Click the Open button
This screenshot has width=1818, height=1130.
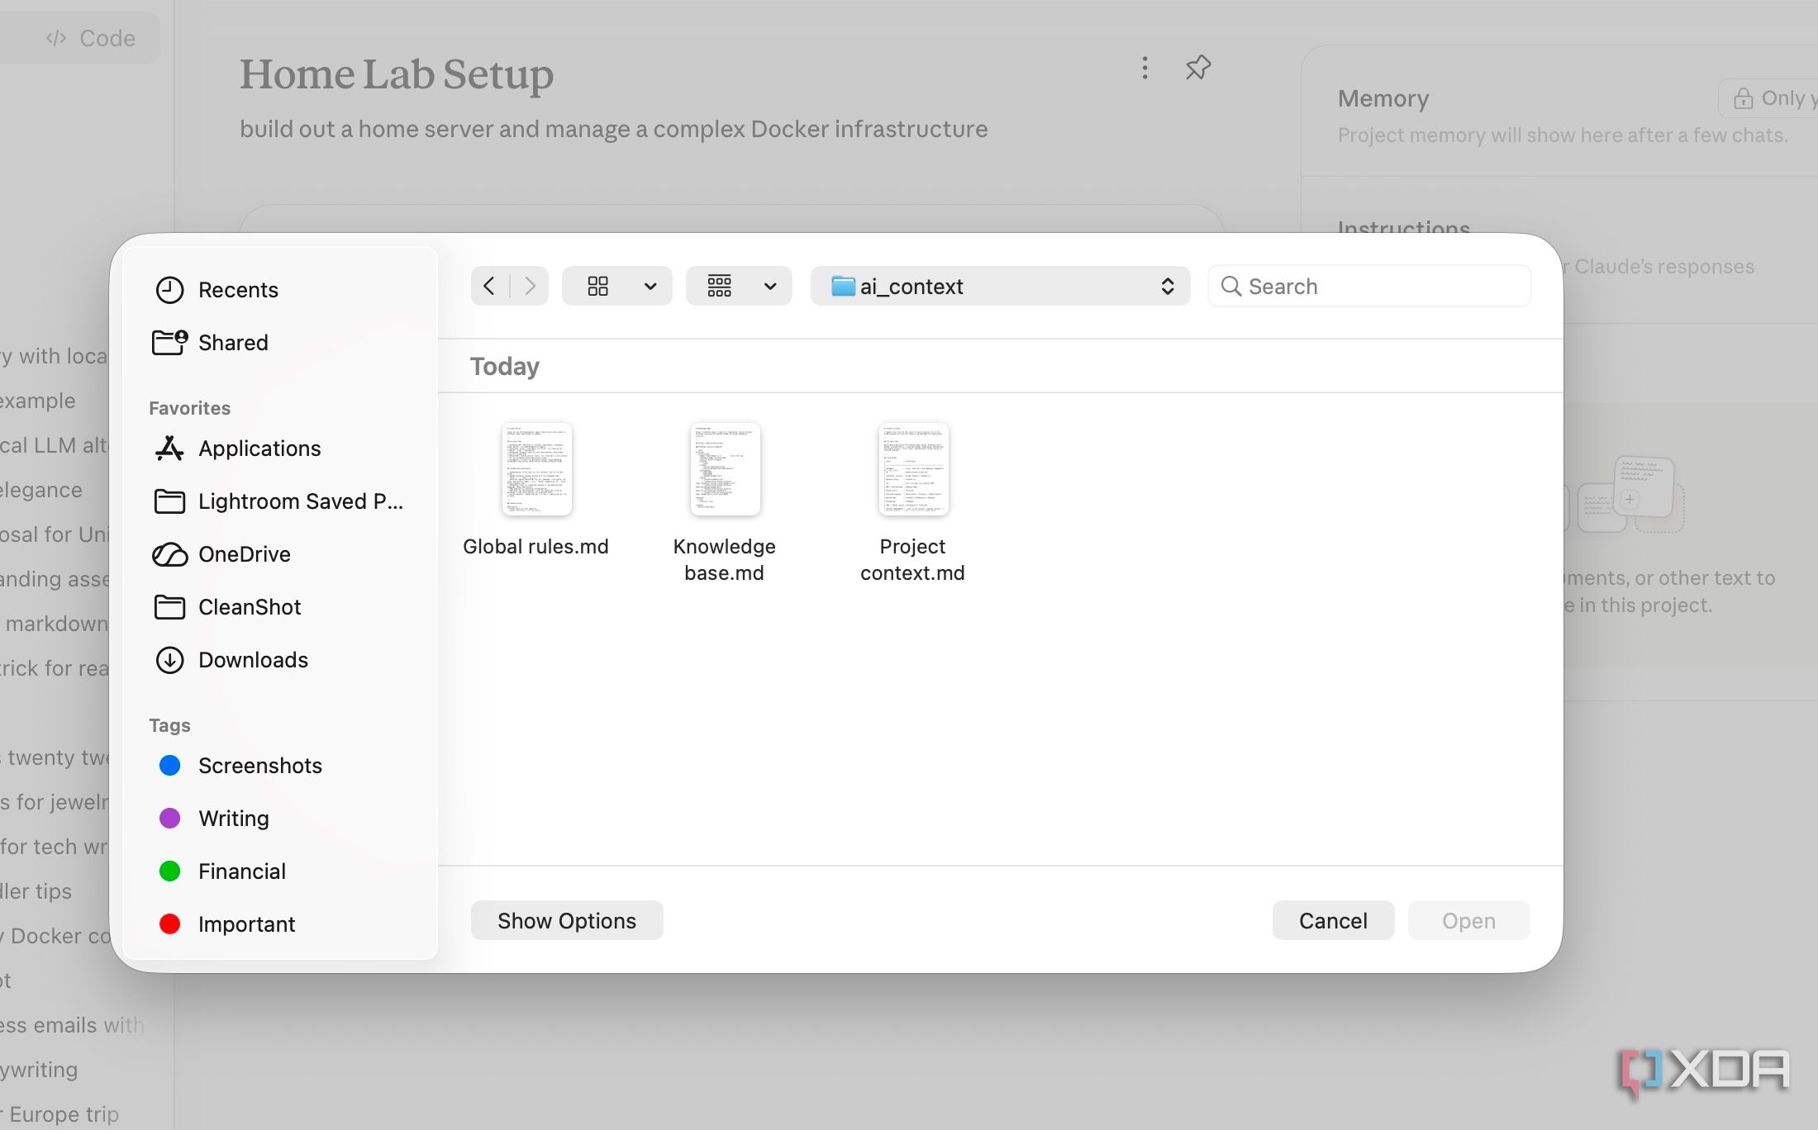pos(1468,920)
